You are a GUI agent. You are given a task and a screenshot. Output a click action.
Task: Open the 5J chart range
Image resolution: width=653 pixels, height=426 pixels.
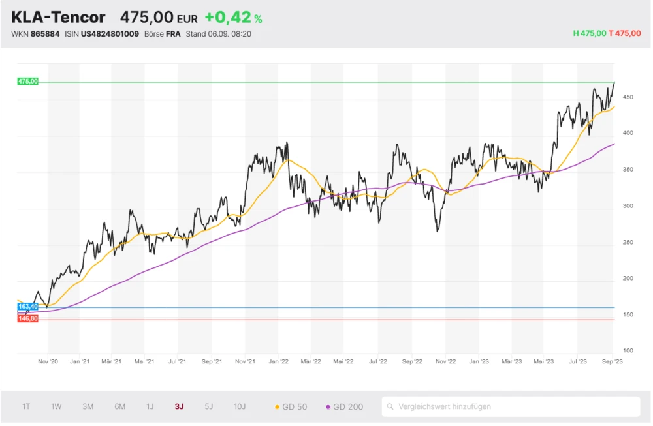pyautogui.click(x=208, y=406)
